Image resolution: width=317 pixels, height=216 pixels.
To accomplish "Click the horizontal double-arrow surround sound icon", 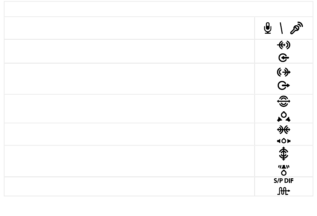I will coord(284,101).
